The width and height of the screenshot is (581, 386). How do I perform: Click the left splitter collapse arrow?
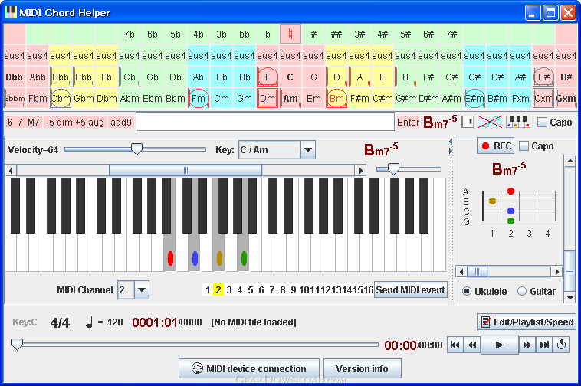(451, 142)
